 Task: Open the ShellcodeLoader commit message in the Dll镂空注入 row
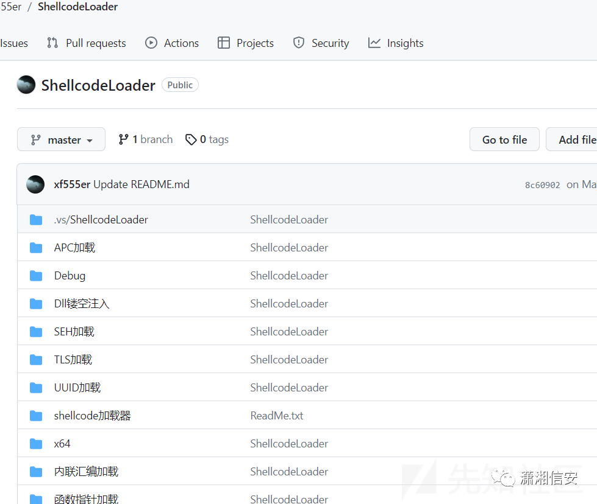[x=289, y=304]
